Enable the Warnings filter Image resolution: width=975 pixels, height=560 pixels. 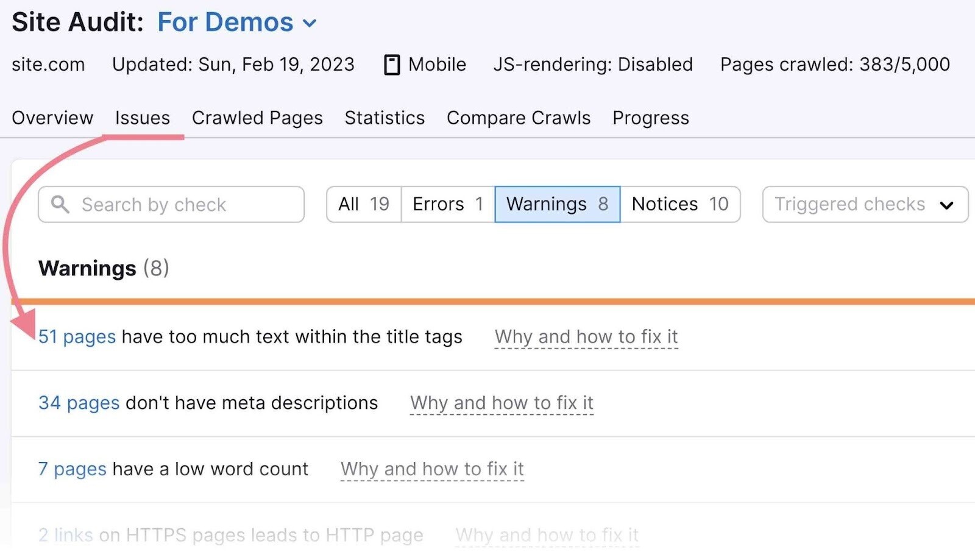[x=556, y=204]
